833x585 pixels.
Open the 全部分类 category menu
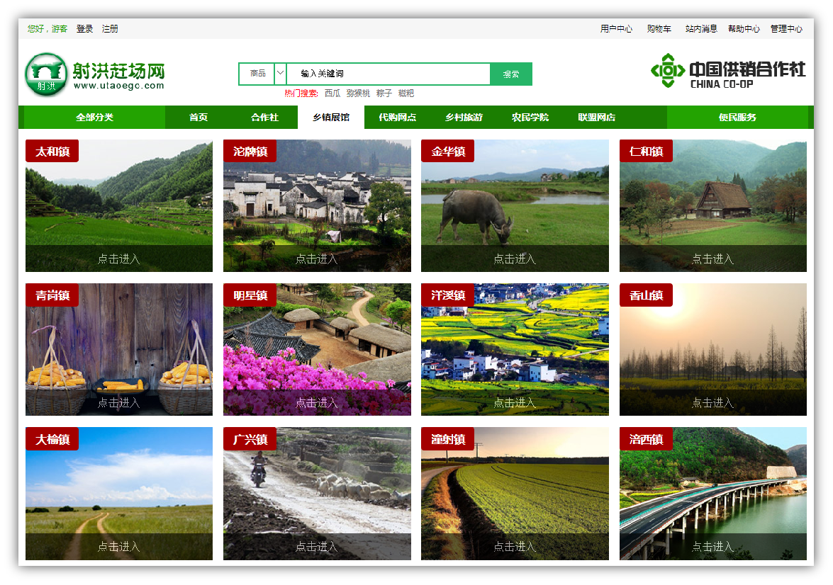[x=94, y=118]
